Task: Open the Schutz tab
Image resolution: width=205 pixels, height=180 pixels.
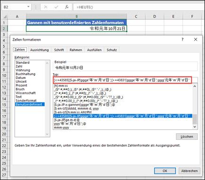Action: coord(112,50)
